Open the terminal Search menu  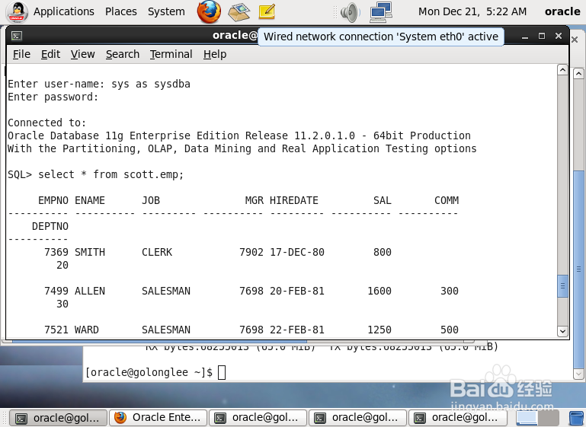point(123,54)
